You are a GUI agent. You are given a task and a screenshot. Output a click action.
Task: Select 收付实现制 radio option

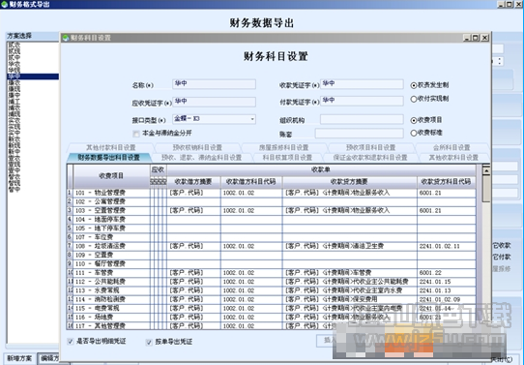pyautogui.click(x=414, y=99)
